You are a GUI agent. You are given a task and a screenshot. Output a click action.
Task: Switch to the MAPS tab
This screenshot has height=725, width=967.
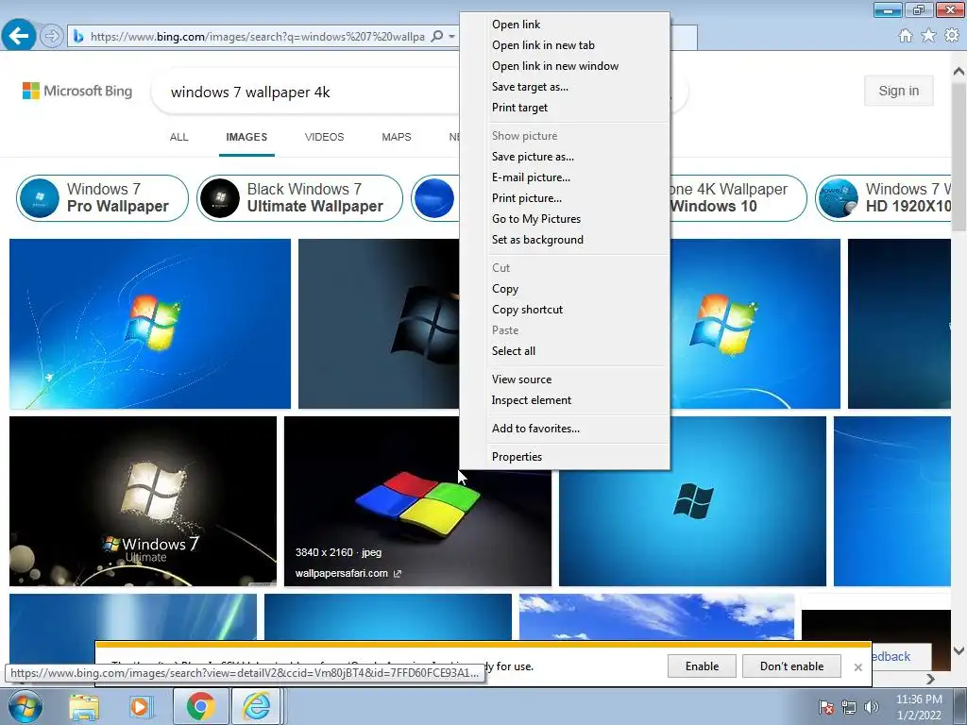click(x=396, y=137)
